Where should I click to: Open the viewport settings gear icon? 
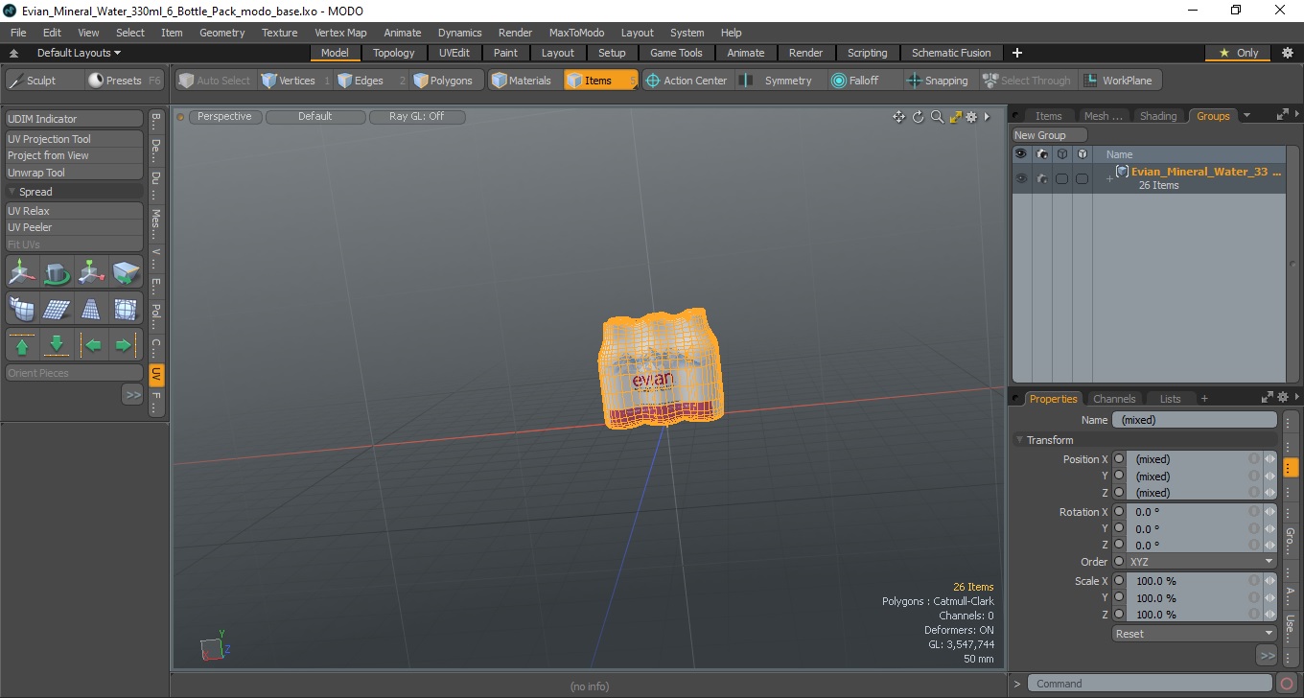click(971, 117)
